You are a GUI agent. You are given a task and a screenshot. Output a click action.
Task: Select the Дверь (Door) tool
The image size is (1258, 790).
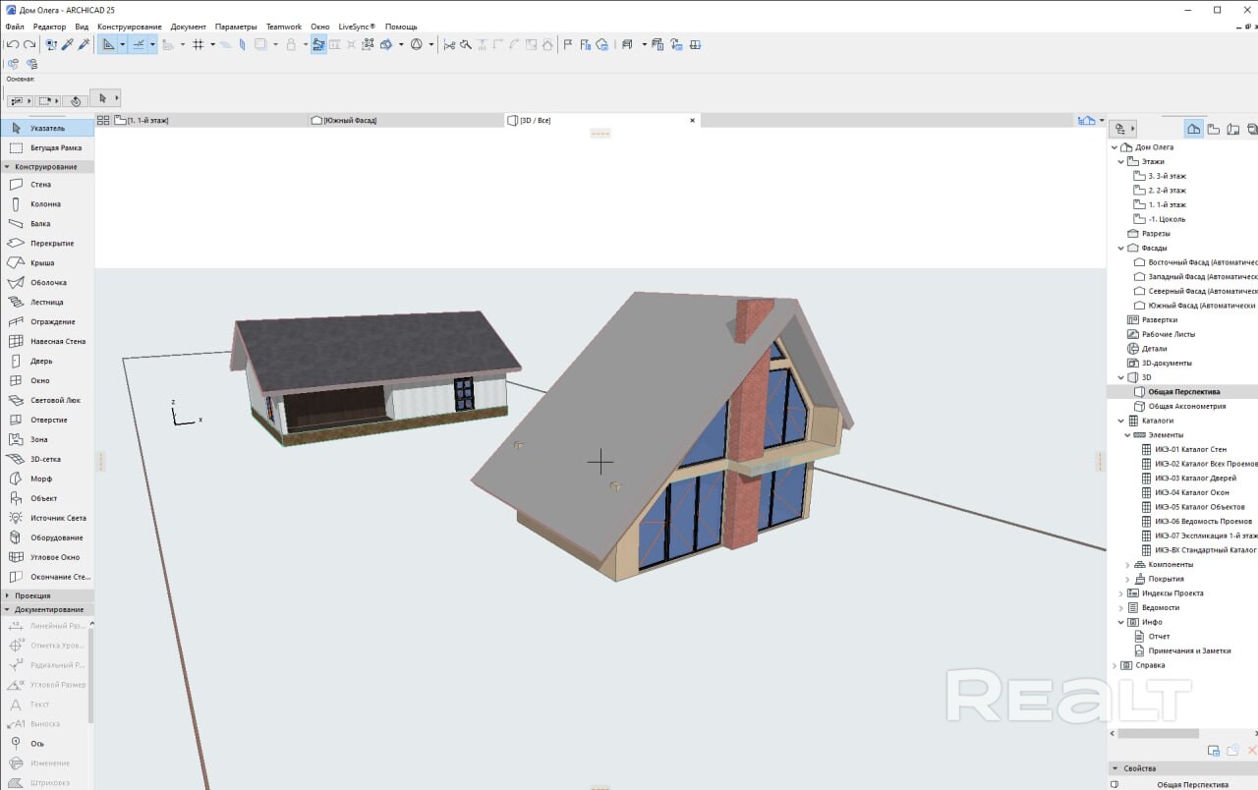47,362
